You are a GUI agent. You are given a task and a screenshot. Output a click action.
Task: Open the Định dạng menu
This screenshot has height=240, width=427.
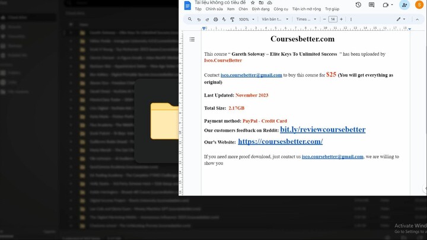click(x=260, y=9)
